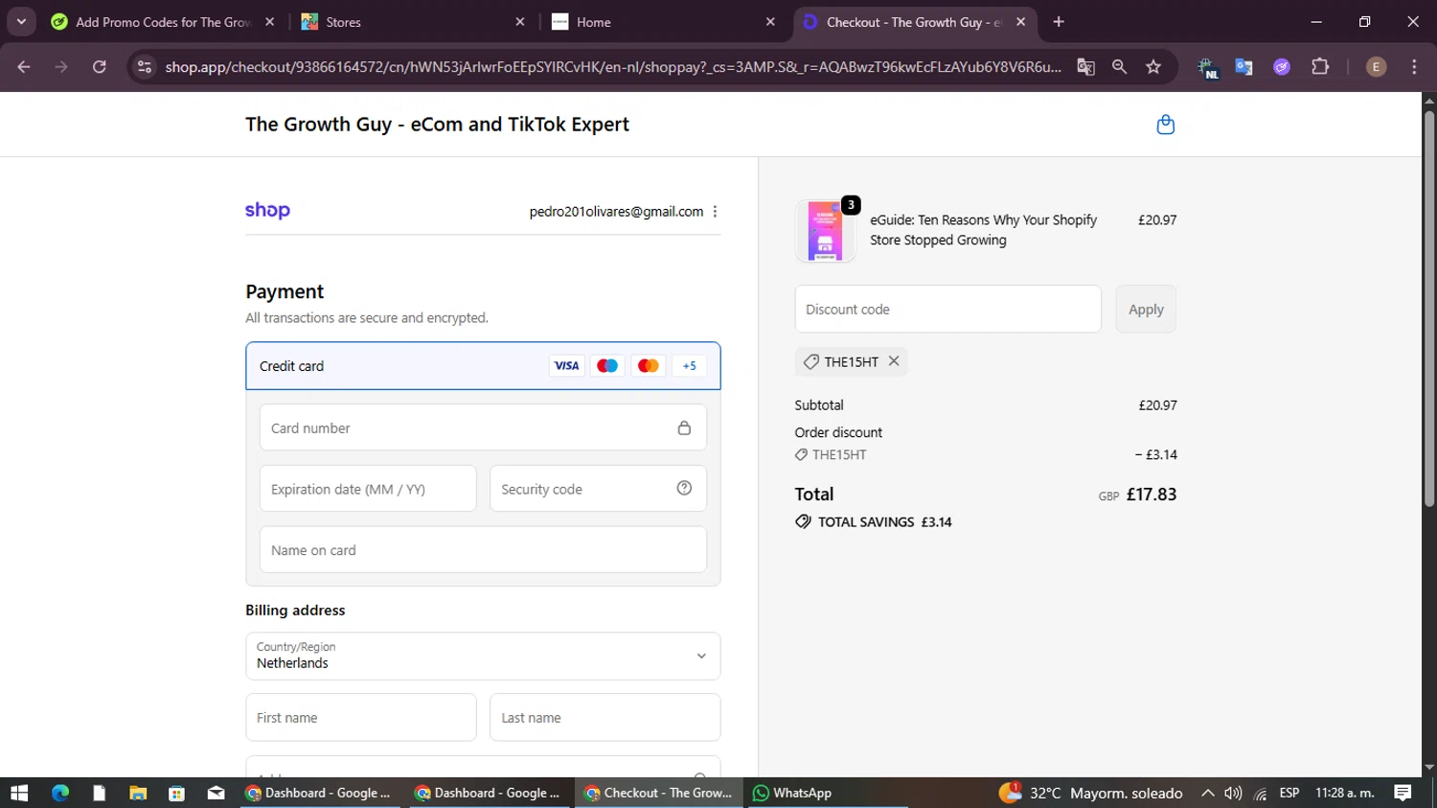Click the Google Translate extension icon

click(x=1243, y=67)
